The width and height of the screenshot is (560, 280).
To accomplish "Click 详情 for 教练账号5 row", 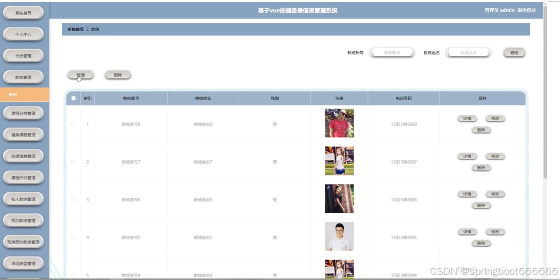I will tap(467, 232).
